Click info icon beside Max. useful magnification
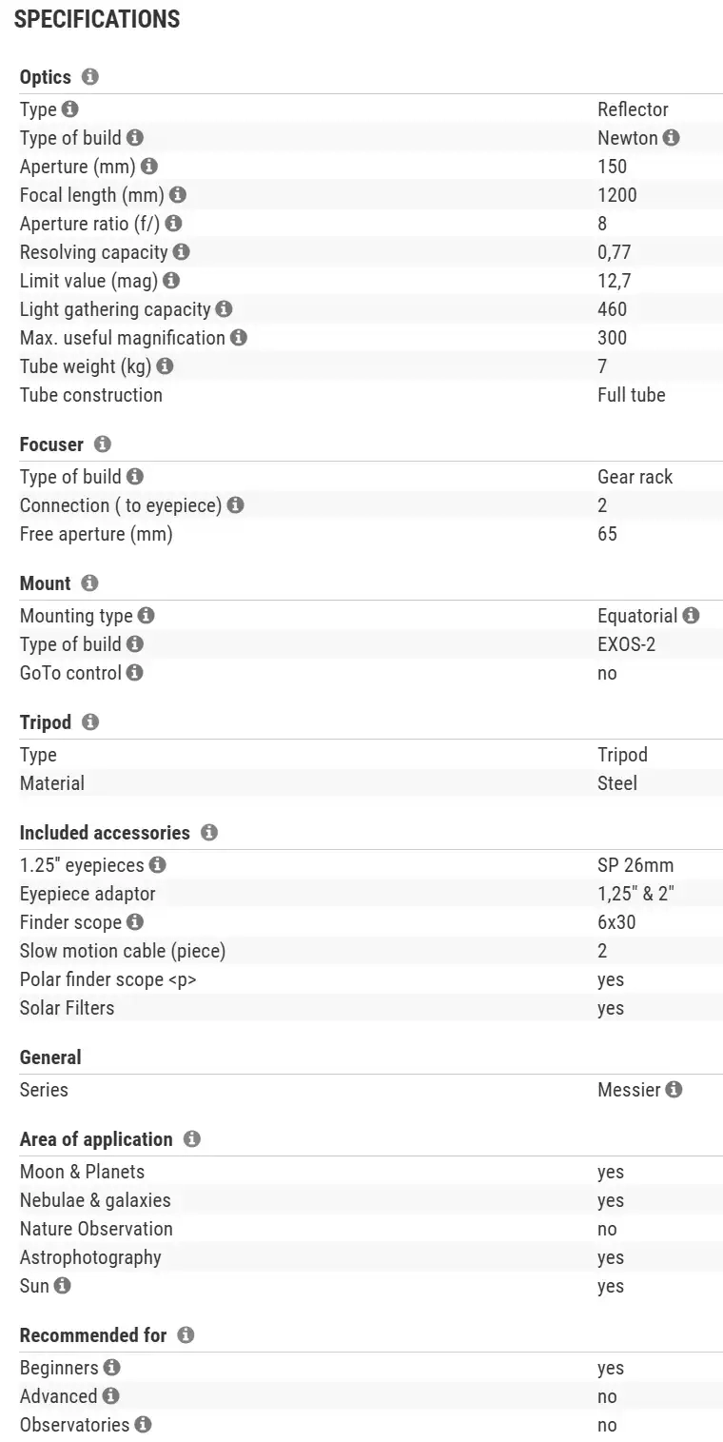723x1442 pixels. coord(239,338)
